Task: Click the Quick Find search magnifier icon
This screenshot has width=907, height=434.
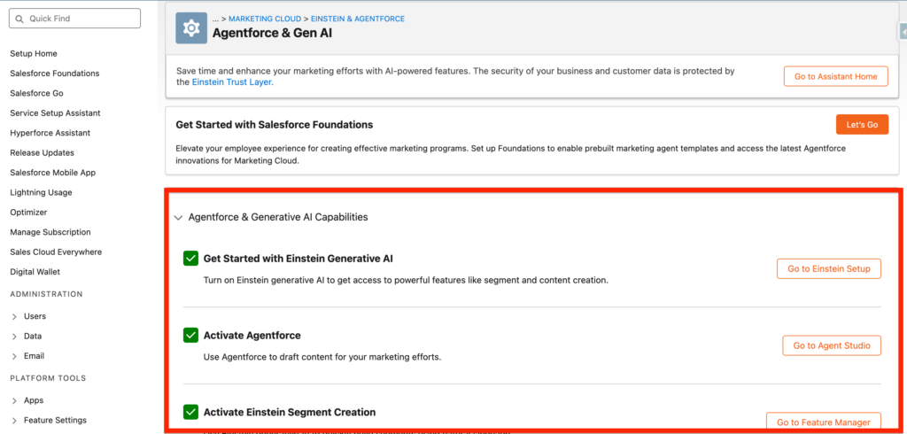Action: 19,19
